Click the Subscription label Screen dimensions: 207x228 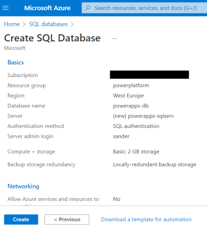click(x=23, y=75)
